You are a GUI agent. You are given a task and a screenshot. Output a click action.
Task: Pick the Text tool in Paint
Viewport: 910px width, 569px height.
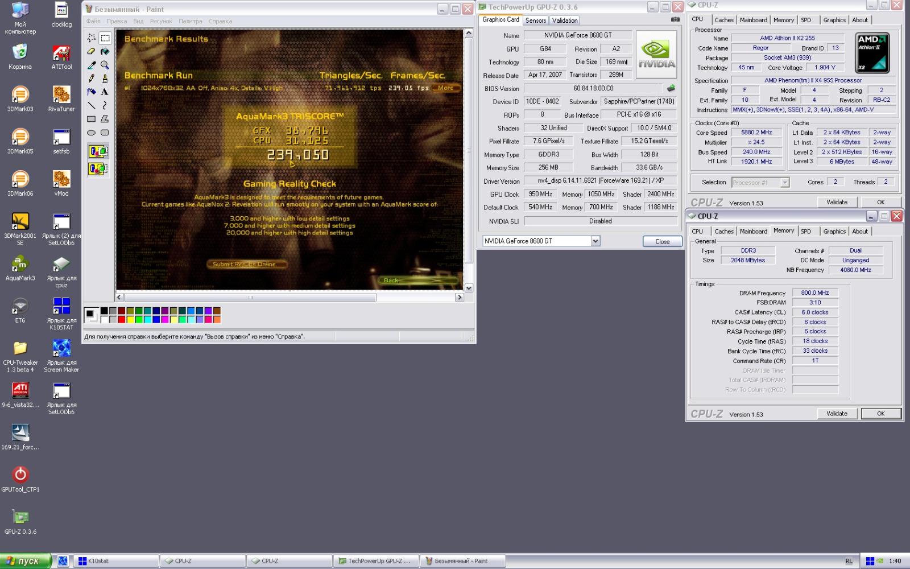[105, 92]
